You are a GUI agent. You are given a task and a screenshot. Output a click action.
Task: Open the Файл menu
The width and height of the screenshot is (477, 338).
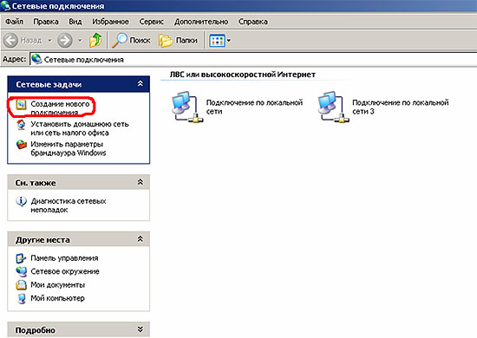14,22
